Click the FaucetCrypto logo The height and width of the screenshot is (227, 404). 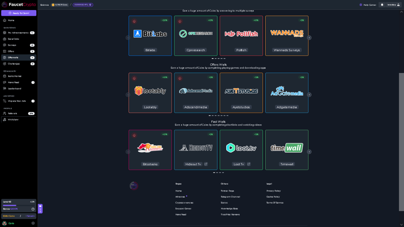coord(19,5)
